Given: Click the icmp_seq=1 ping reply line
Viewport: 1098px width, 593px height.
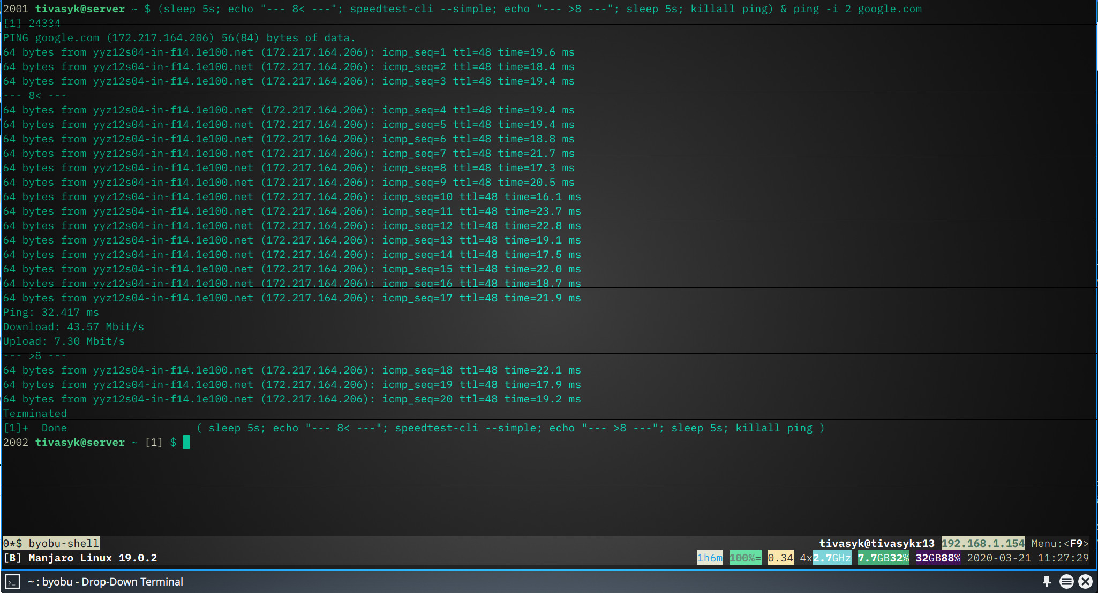Looking at the screenshot, I should click(x=289, y=52).
